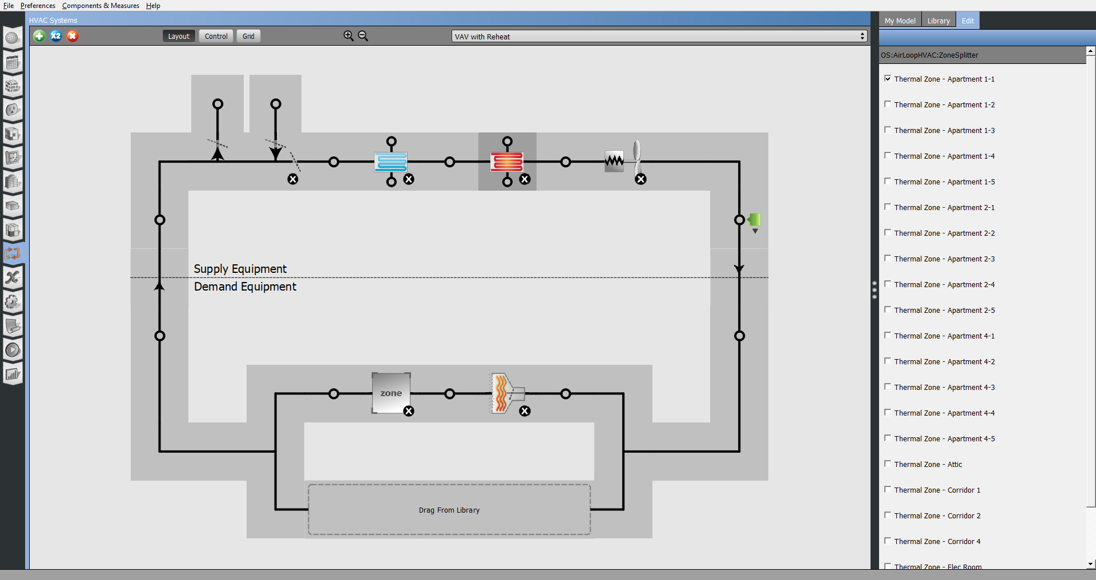Viewport: 1096px width, 580px height.
Task: Click the x2 duplicate system icon
Action: coord(55,36)
